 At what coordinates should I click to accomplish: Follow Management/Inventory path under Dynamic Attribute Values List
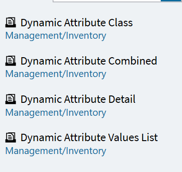coord(56,151)
